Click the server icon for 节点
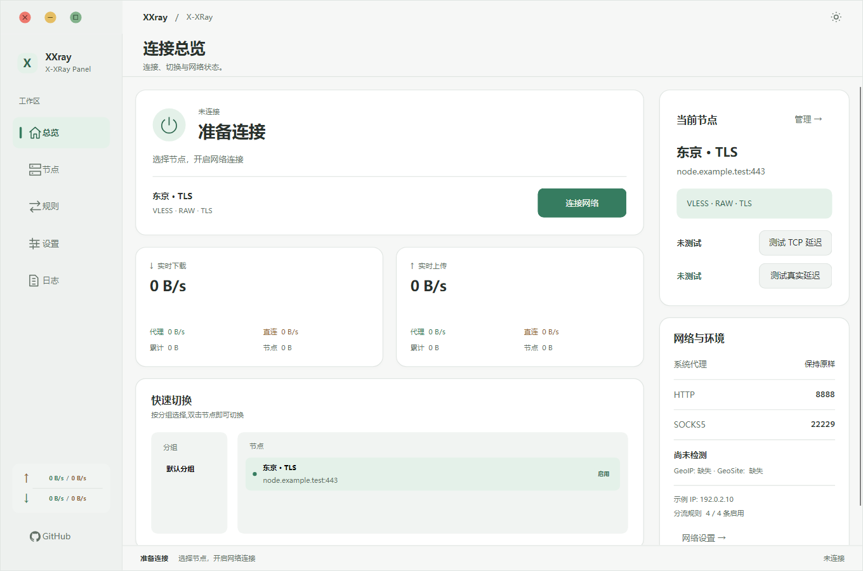The image size is (863, 571). (35, 169)
